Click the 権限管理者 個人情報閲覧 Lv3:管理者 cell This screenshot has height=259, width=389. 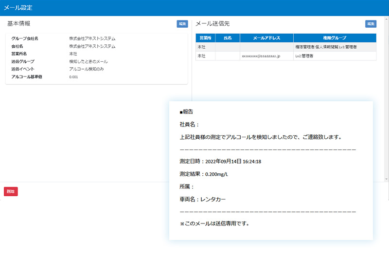pos(335,47)
